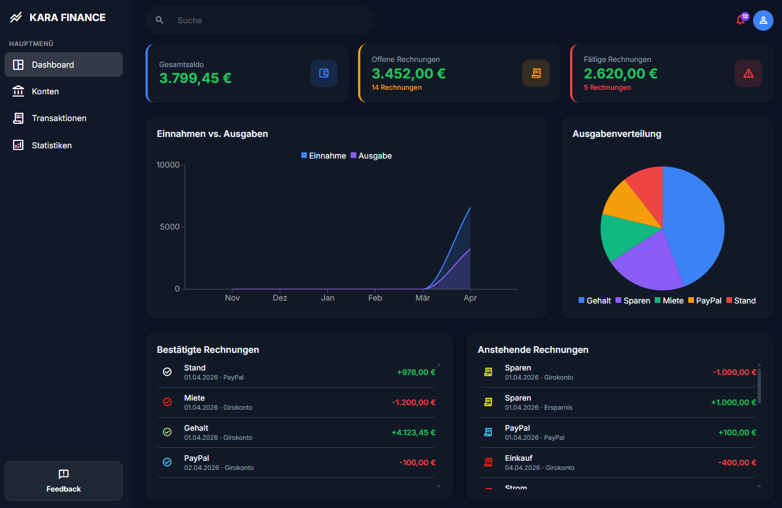Open the notification bell with 12 alerts
Image resolution: width=782 pixels, height=508 pixels.
[741, 20]
